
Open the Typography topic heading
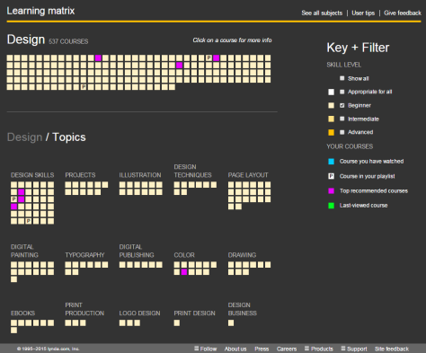(84, 255)
